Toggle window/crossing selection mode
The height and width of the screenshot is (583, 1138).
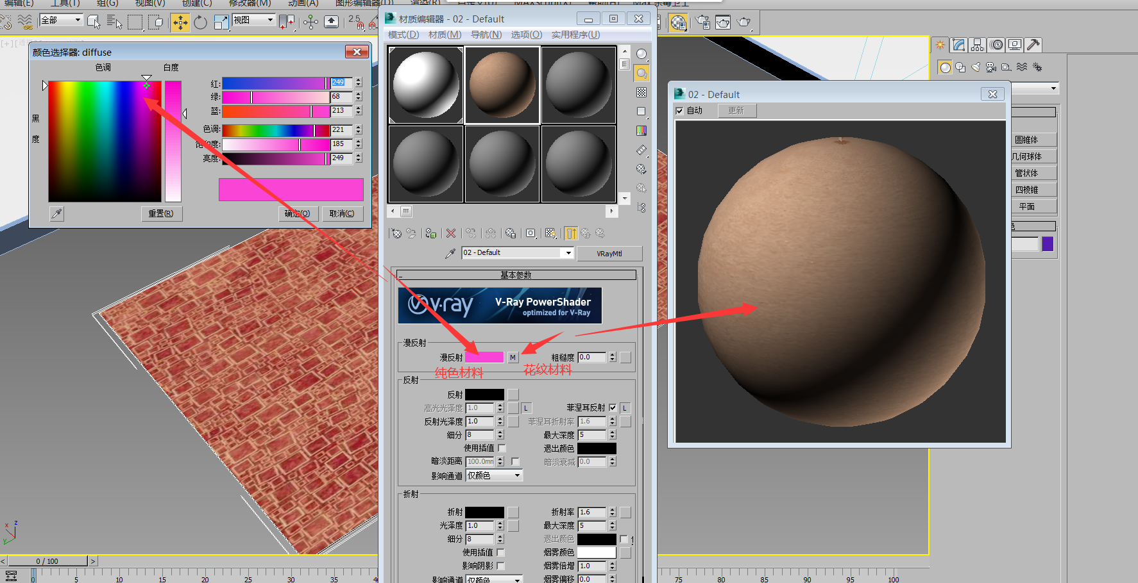point(155,22)
